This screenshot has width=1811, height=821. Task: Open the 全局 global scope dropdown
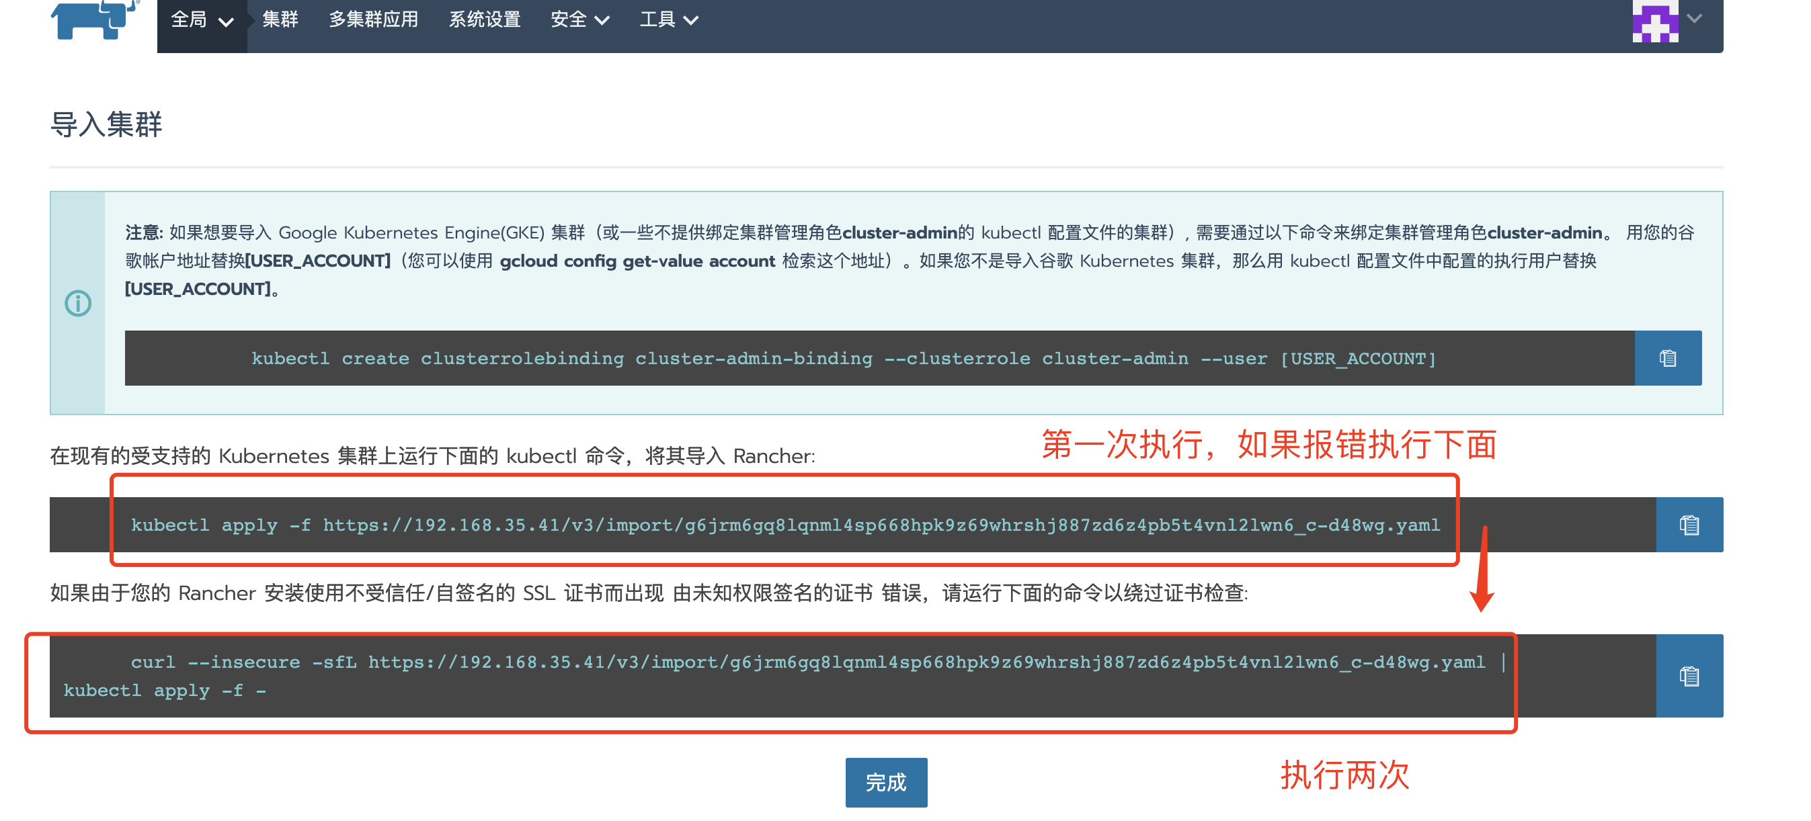click(x=202, y=19)
